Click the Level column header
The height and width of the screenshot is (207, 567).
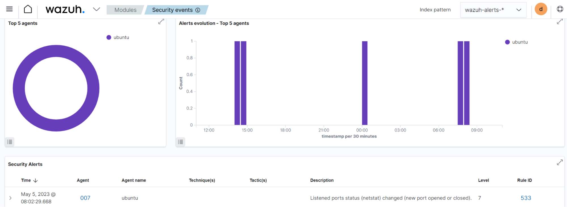tap(484, 180)
